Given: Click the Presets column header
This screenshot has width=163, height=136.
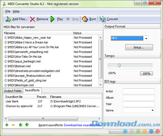Looking at the screenshot, I should pyautogui.click(x=41, y=97).
